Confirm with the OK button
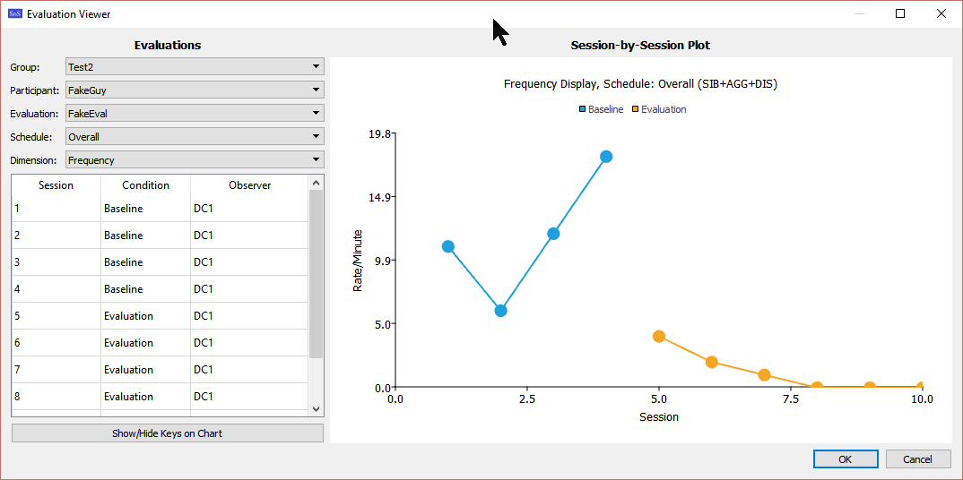 (x=846, y=459)
